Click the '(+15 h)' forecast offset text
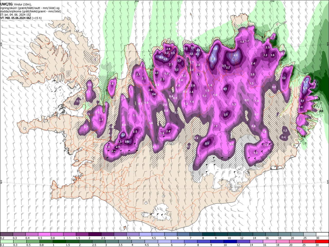The width and height of the screenshot is (329, 247). 37,18
